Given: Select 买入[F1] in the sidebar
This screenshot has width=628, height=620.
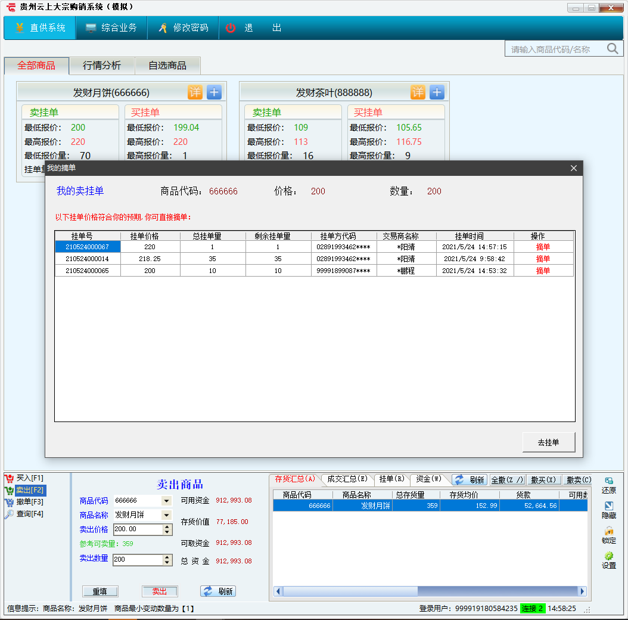Looking at the screenshot, I should coord(30,478).
